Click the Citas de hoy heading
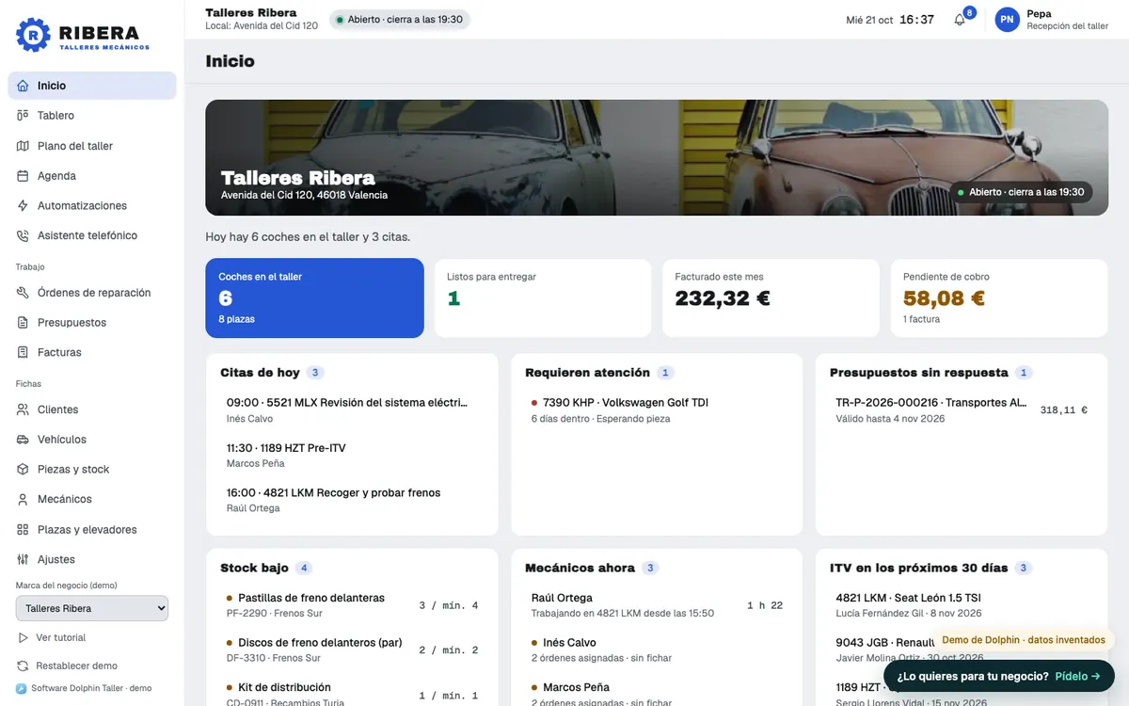Screen dimensions: 1129x706 point(260,373)
